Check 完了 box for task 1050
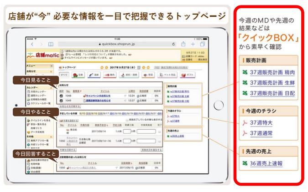Screen dimensions: 308x192 click(x=160, y=141)
